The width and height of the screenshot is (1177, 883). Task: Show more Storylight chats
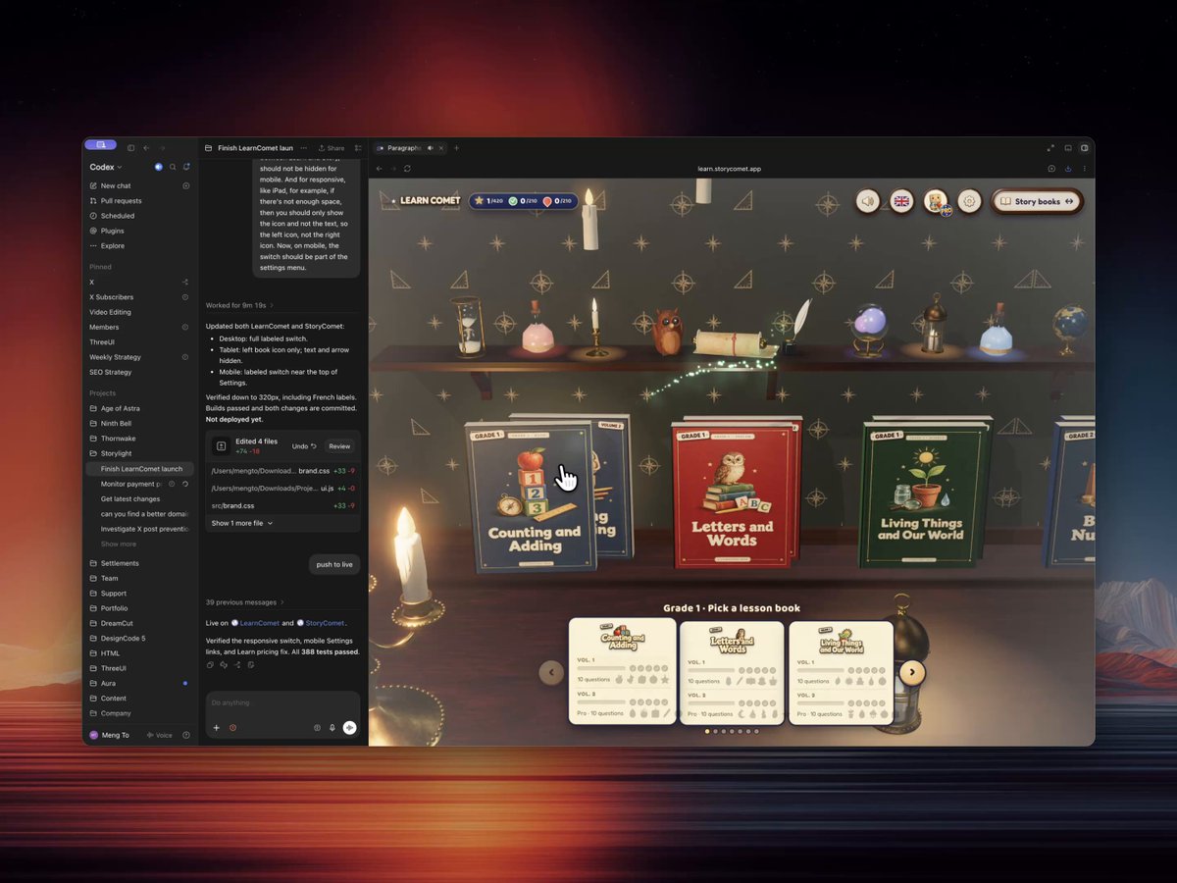(119, 545)
